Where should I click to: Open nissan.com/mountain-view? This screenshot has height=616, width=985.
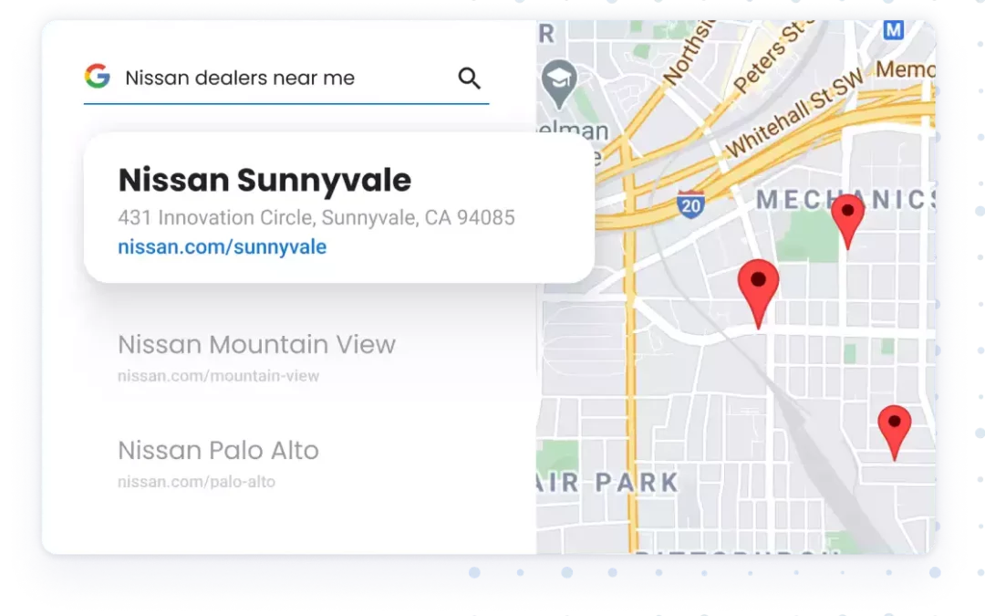[218, 375]
